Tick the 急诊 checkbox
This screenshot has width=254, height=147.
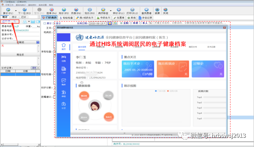[54, 23]
